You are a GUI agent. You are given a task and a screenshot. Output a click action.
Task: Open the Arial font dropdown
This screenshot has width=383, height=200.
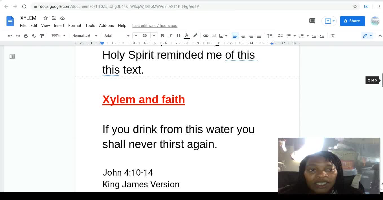tap(117, 36)
